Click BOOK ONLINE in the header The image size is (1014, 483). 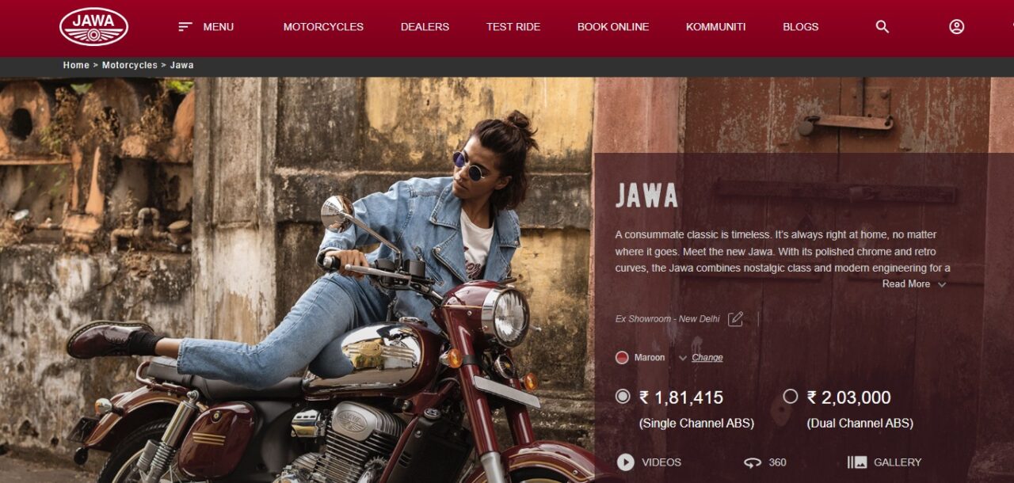(613, 27)
